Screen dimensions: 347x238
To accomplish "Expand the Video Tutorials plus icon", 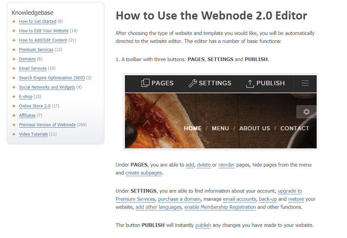I will 14,134.
